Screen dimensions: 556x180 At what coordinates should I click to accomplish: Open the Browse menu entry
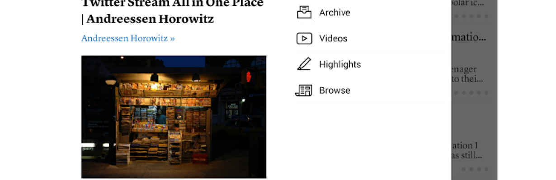tap(370, 90)
